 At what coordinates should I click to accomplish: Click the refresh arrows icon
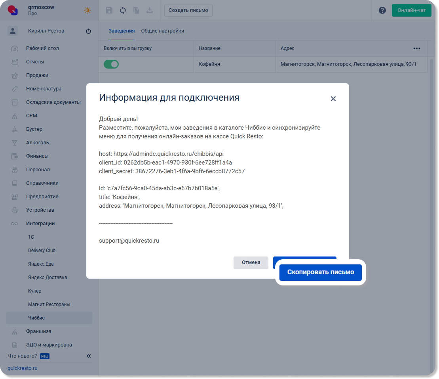[123, 10]
